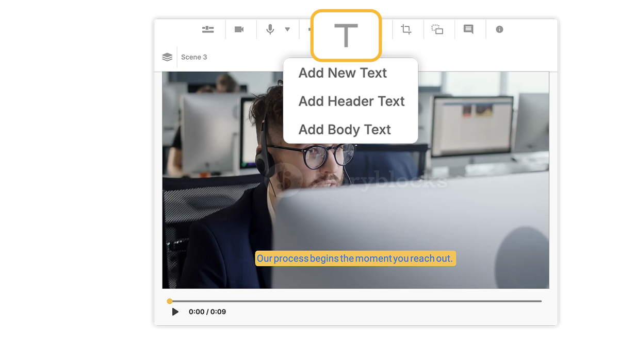The height and width of the screenshot is (347, 619).
Task: Click the adjustments sliders icon
Action: click(x=208, y=29)
